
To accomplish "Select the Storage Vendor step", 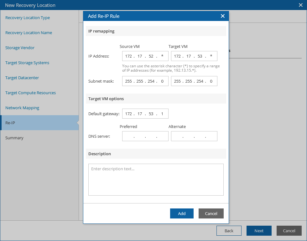I will click(x=20, y=48).
